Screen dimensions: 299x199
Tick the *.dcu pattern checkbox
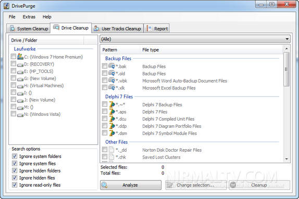tap(105, 118)
